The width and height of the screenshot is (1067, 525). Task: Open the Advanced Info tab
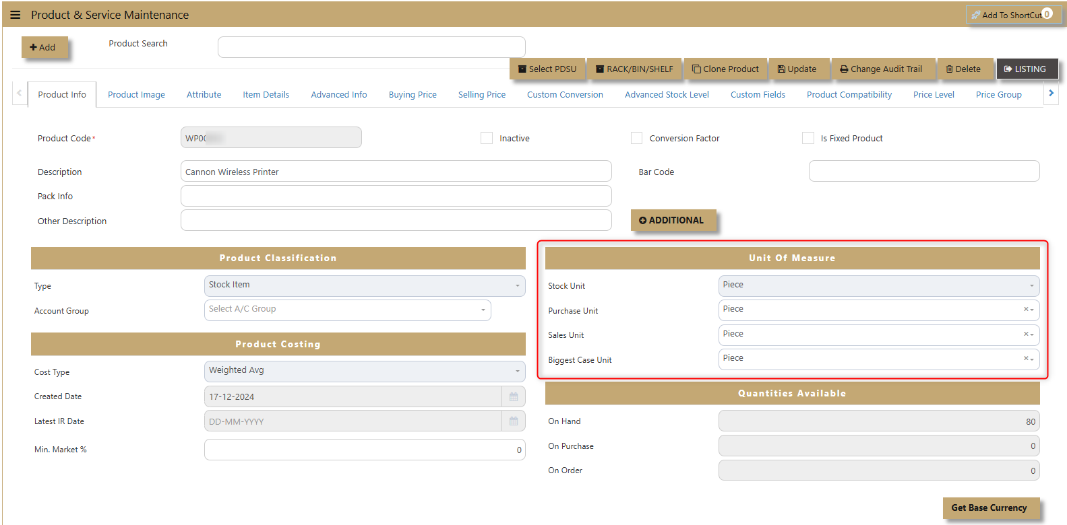339,94
